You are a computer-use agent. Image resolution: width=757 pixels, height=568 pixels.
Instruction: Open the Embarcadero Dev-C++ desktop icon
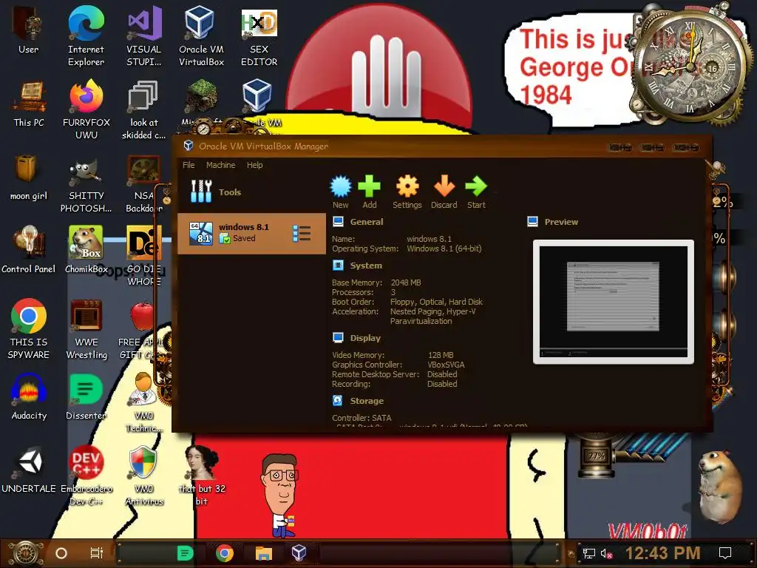(x=86, y=476)
